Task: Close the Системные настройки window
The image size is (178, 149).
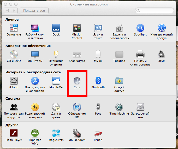Action: tap(5, 4)
